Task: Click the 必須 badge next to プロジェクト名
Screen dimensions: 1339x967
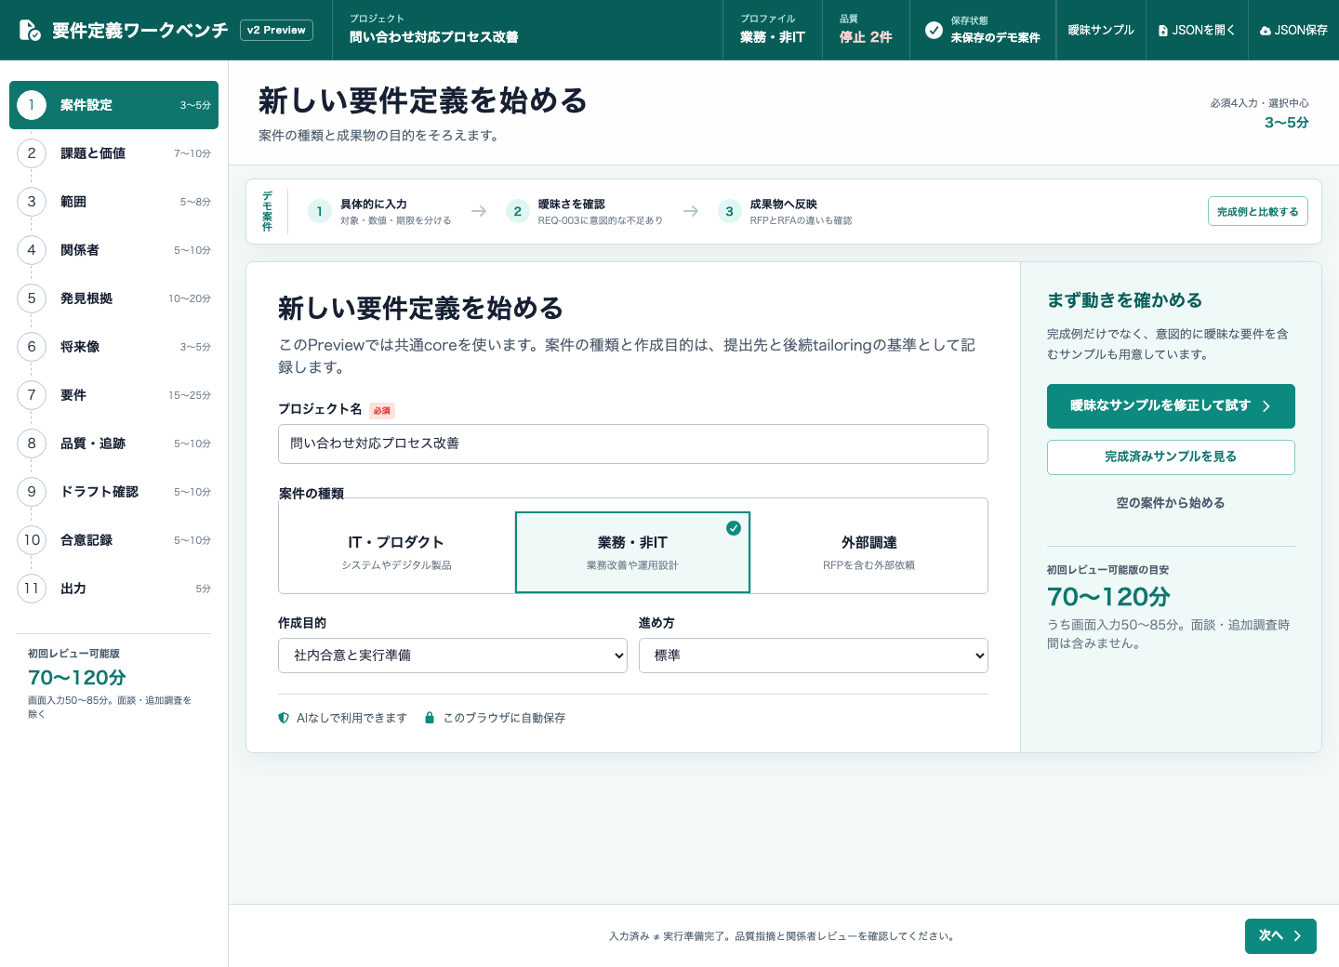Action: 382,410
